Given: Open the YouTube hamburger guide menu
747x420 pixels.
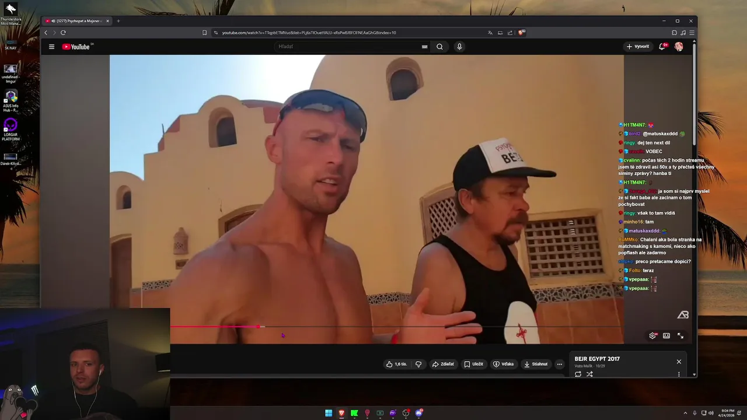Looking at the screenshot, I should [x=51, y=47].
